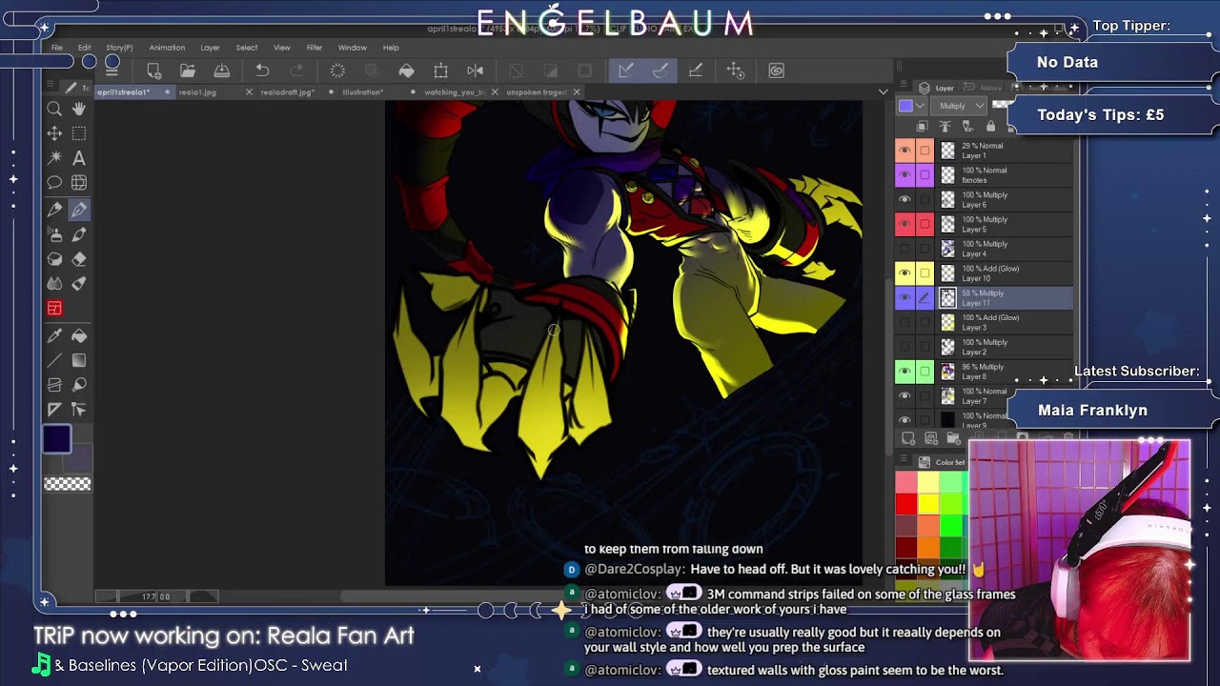Select the Blend tool
The width and height of the screenshot is (1220, 686).
(x=54, y=284)
